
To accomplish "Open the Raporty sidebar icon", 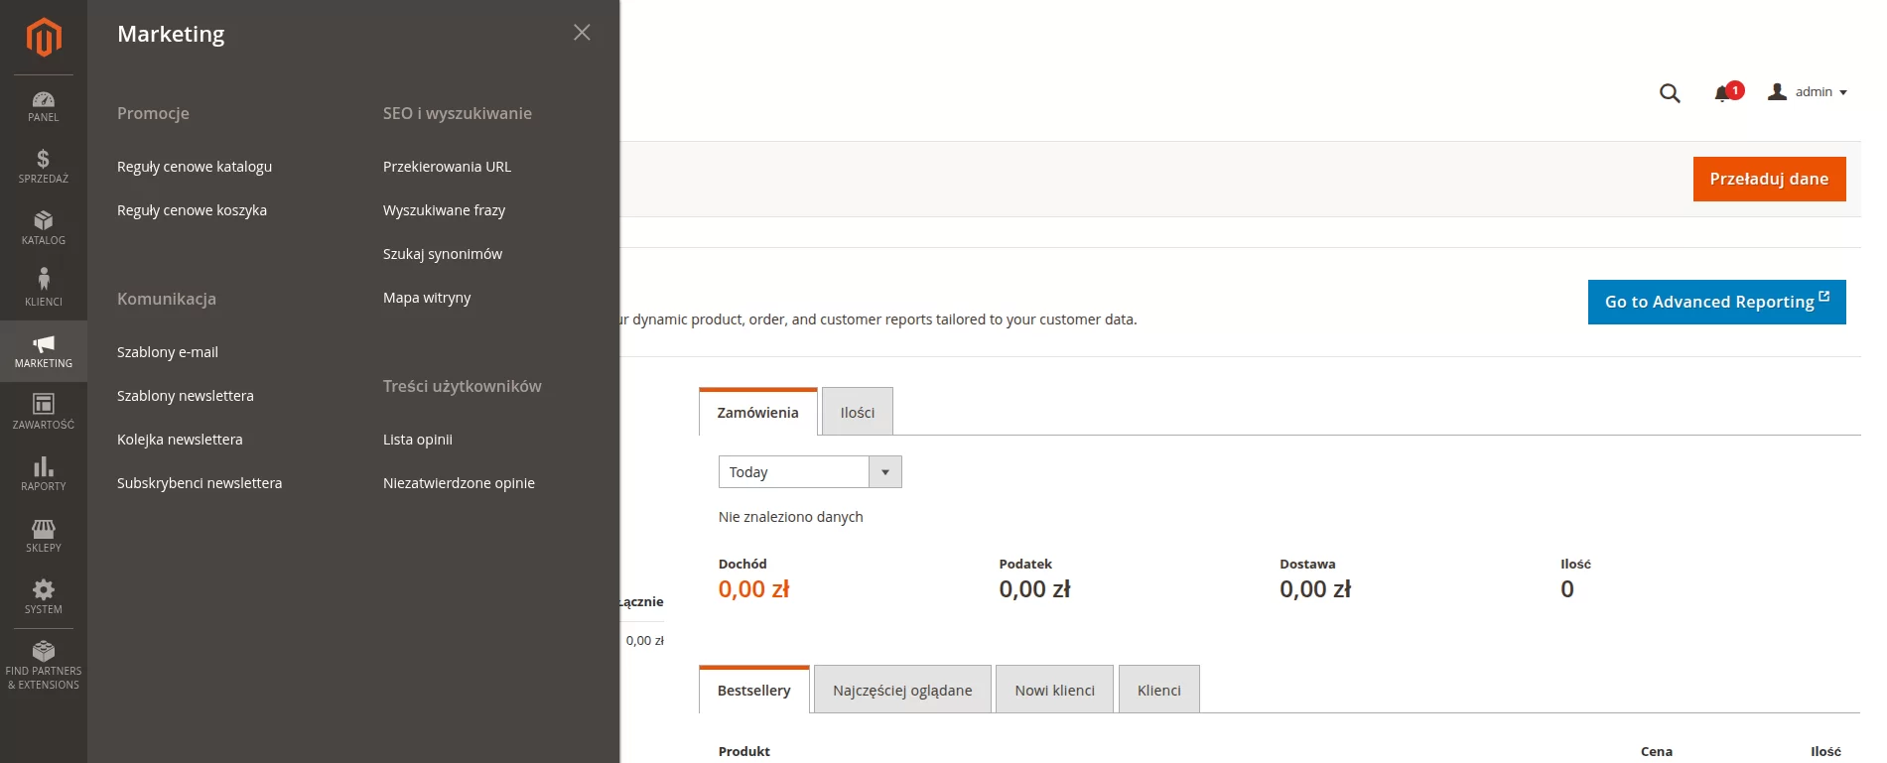I will pos(44,473).
